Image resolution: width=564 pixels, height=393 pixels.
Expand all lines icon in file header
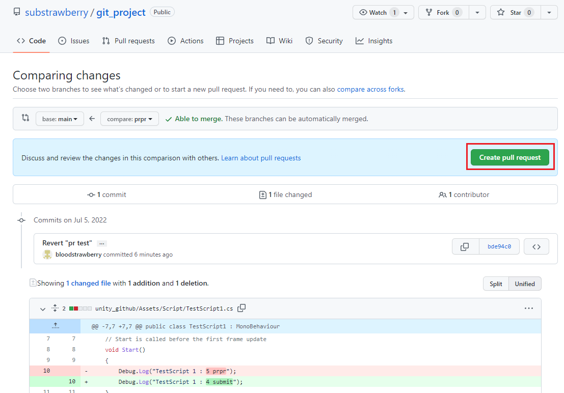click(55, 308)
